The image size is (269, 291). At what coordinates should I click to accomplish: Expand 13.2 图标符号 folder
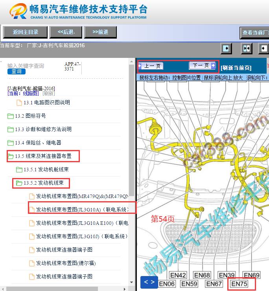pos(30,116)
